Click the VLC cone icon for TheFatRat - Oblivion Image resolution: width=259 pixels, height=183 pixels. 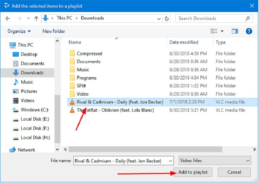(72, 110)
